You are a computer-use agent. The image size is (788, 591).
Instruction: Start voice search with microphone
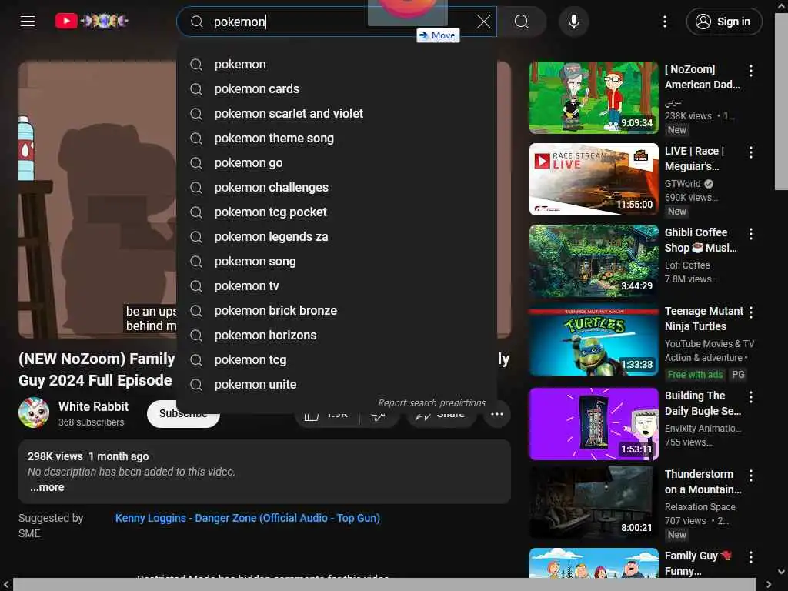573,22
